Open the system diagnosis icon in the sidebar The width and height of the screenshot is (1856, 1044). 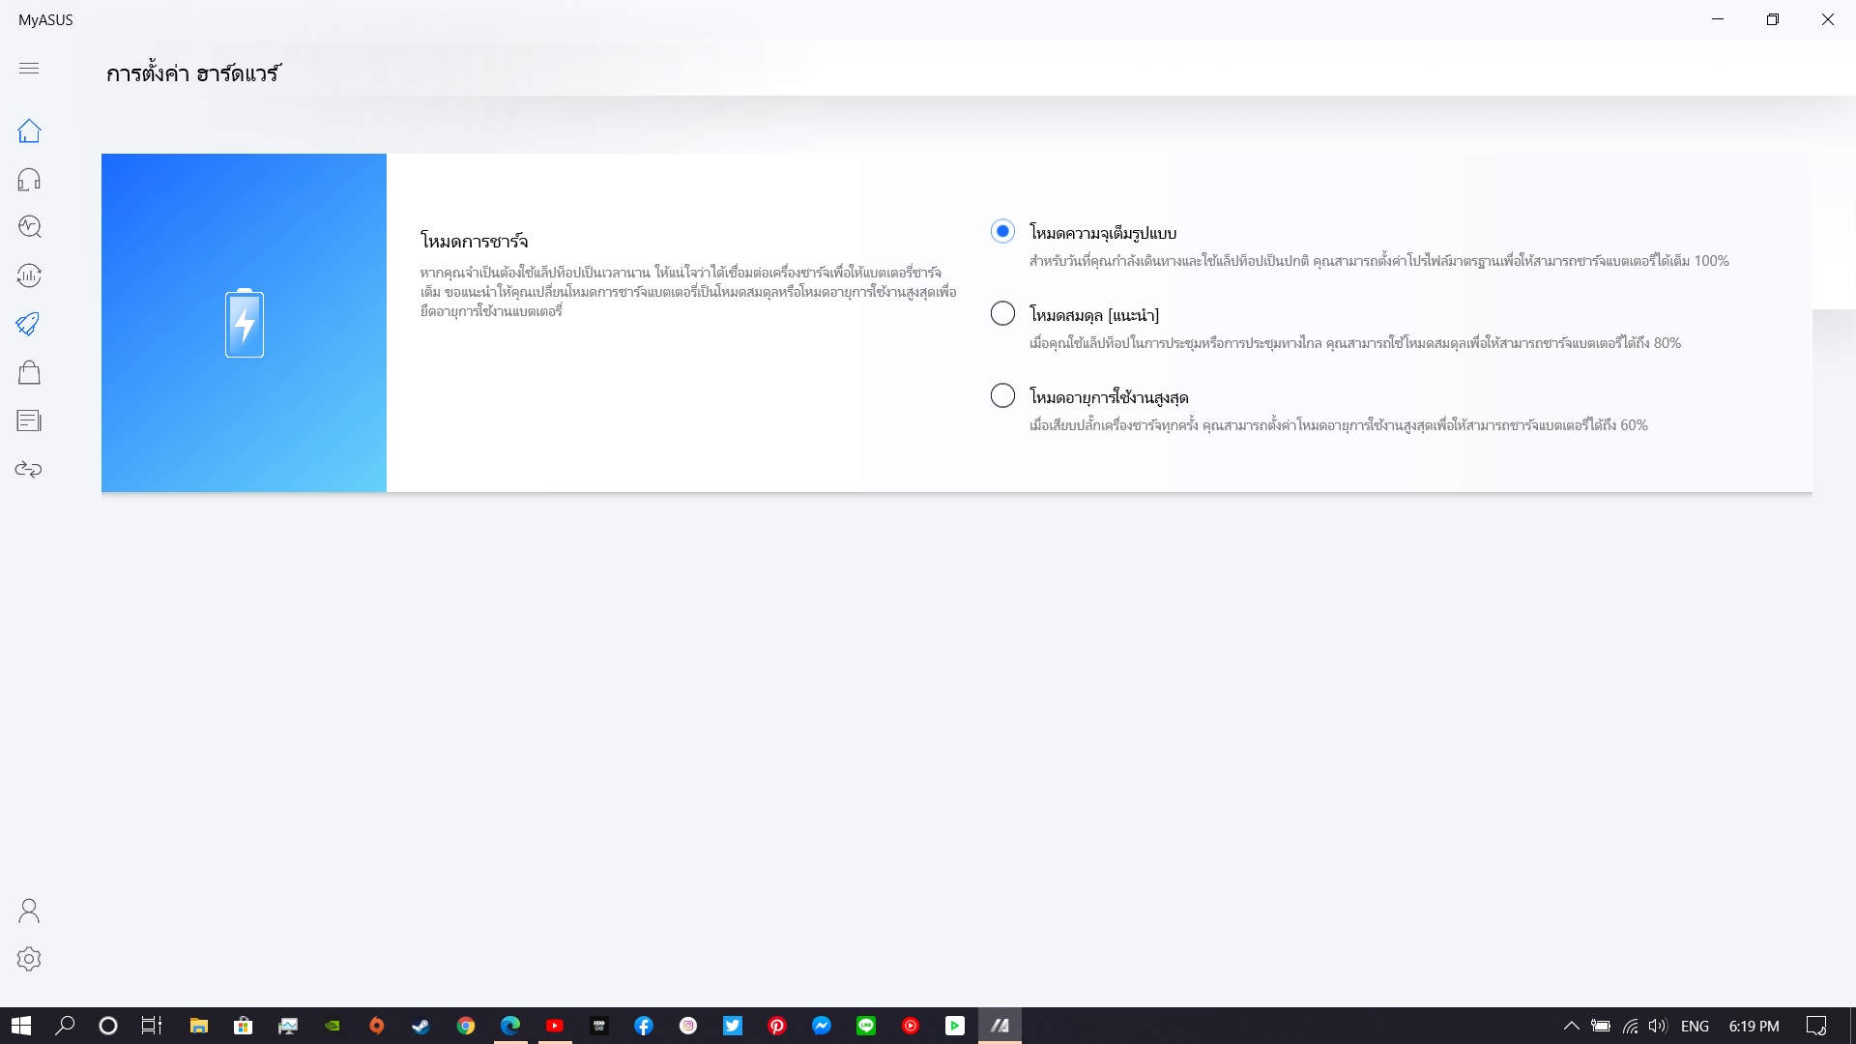29,226
